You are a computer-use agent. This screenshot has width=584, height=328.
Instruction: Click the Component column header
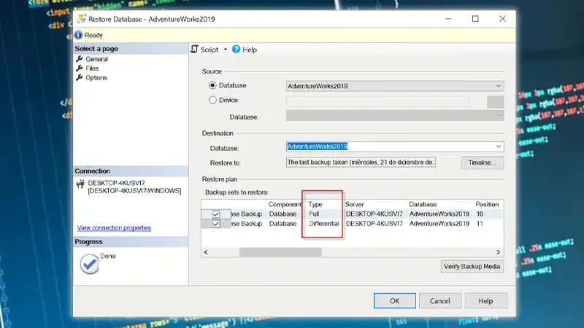click(x=285, y=205)
